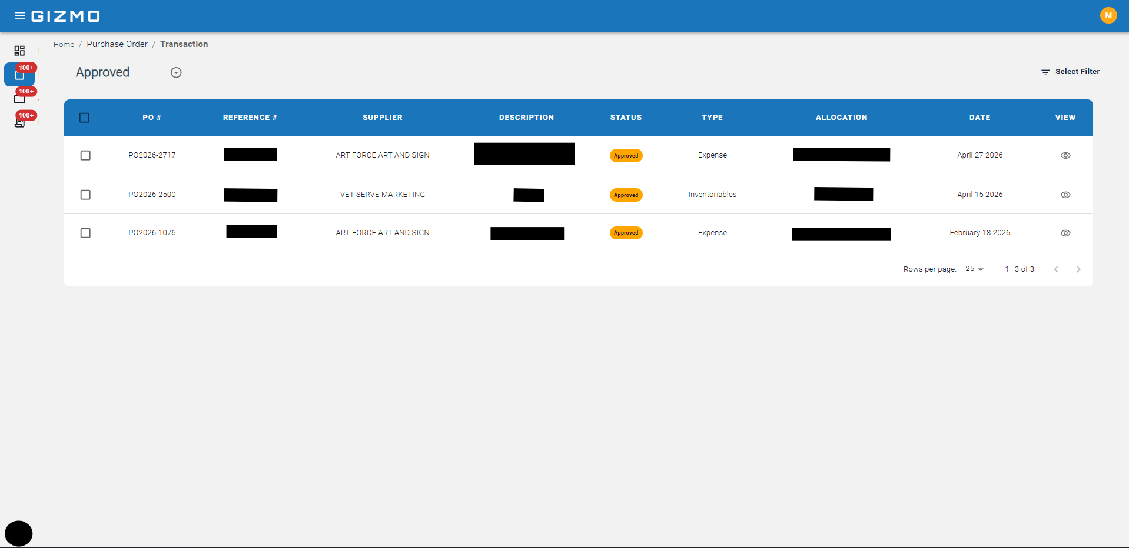The width and height of the screenshot is (1129, 548).
Task: Click Expense type in PO2026-2717 row
Action: pos(712,155)
